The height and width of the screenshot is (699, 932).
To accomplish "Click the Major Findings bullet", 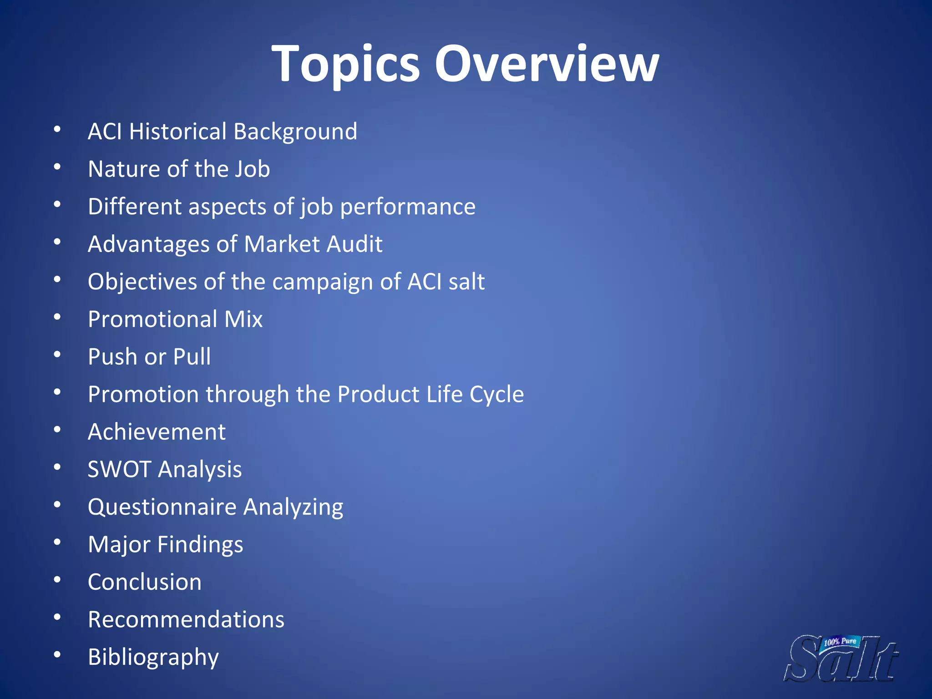I will tap(166, 545).
